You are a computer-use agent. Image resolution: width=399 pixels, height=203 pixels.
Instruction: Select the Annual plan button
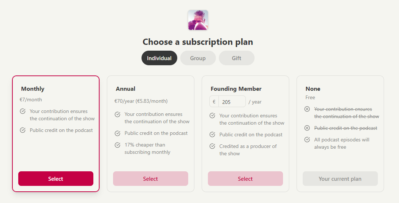click(151, 179)
